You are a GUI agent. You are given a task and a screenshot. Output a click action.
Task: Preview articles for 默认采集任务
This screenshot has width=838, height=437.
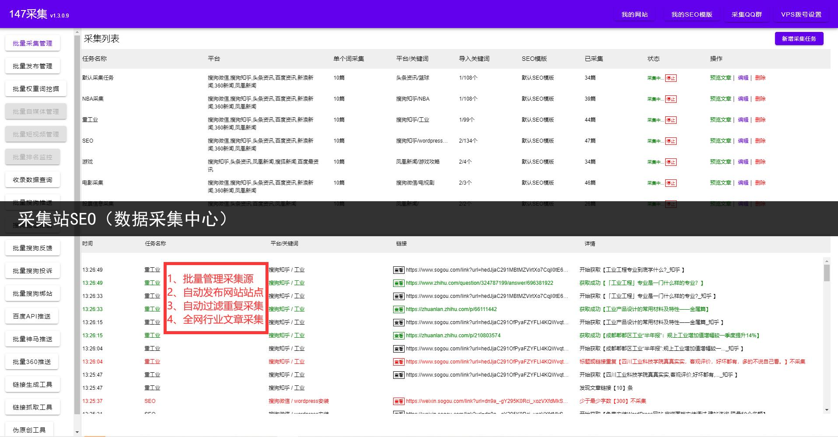point(720,78)
